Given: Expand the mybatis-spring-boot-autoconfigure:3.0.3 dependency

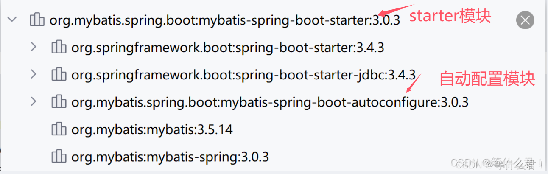Looking at the screenshot, I should 34,102.
